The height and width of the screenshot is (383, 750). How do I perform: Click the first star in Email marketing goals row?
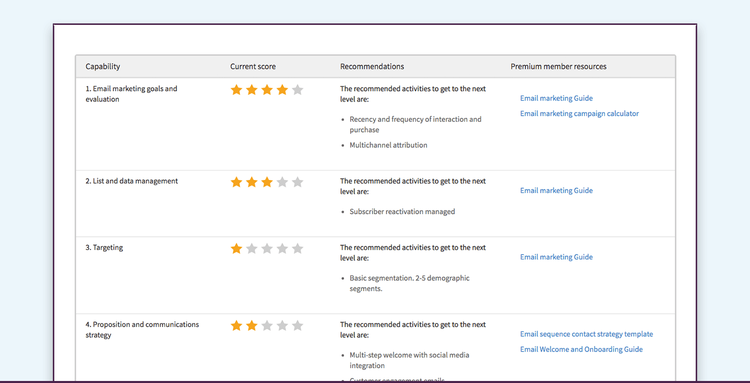236,90
